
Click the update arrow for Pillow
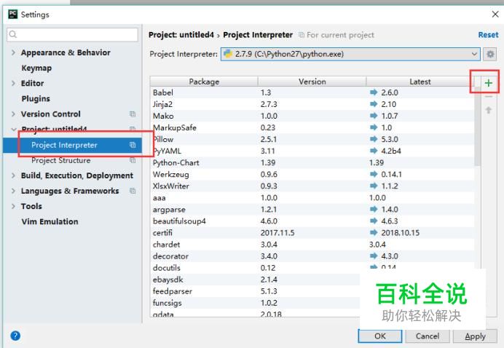point(373,139)
